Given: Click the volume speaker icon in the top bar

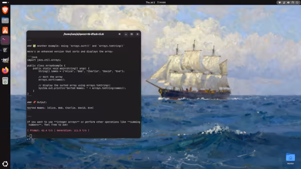Looking at the screenshot, I should coord(288,2).
